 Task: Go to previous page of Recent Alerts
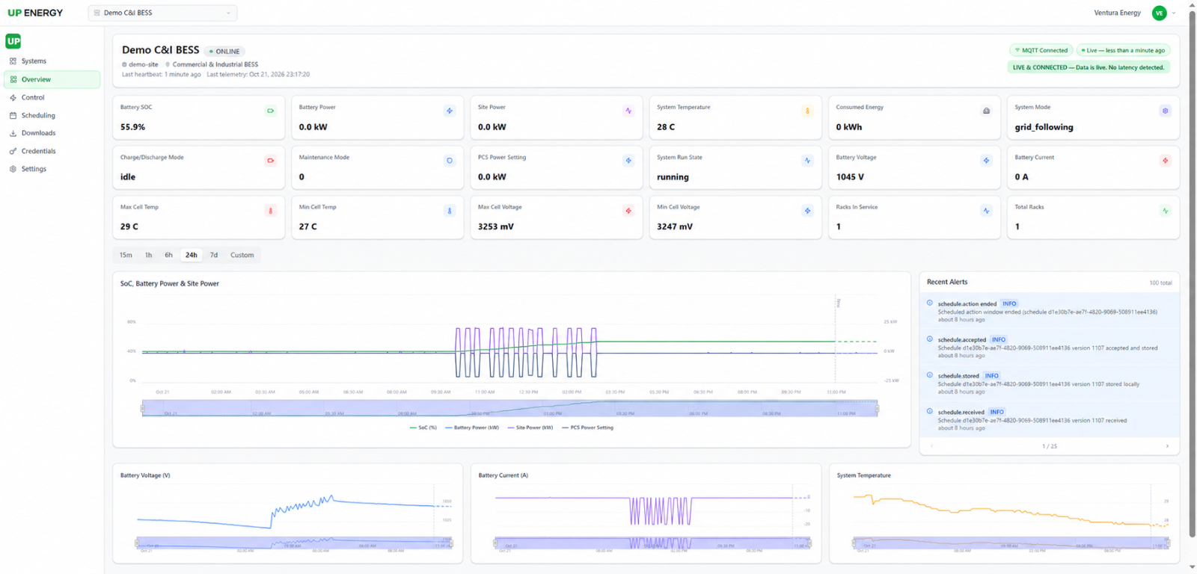(931, 446)
